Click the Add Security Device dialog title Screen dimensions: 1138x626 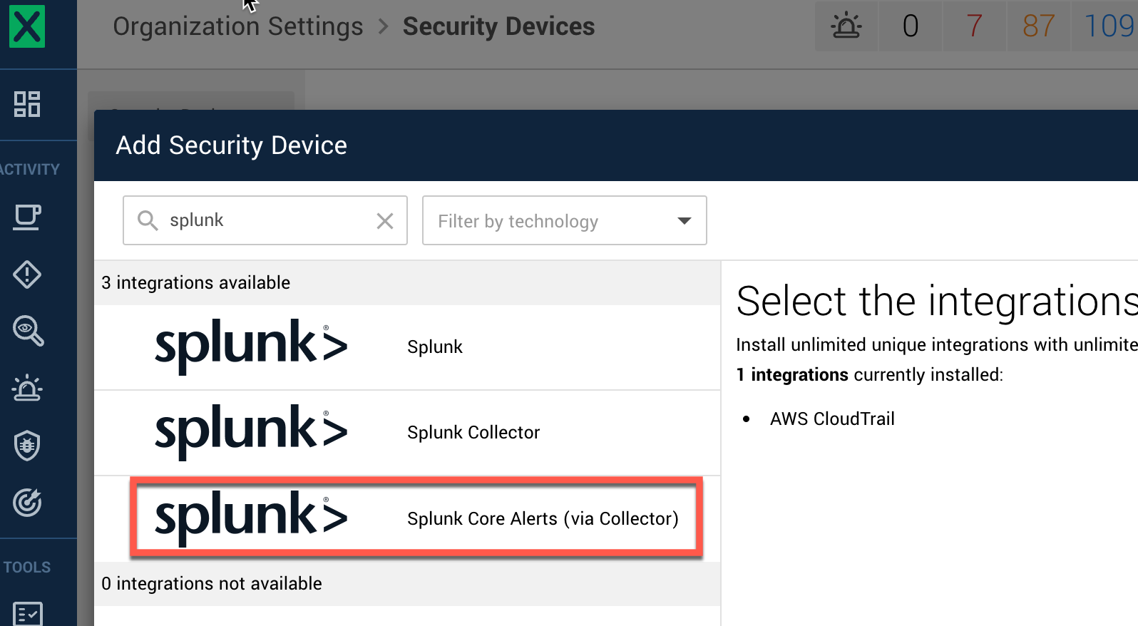tap(232, 145)
